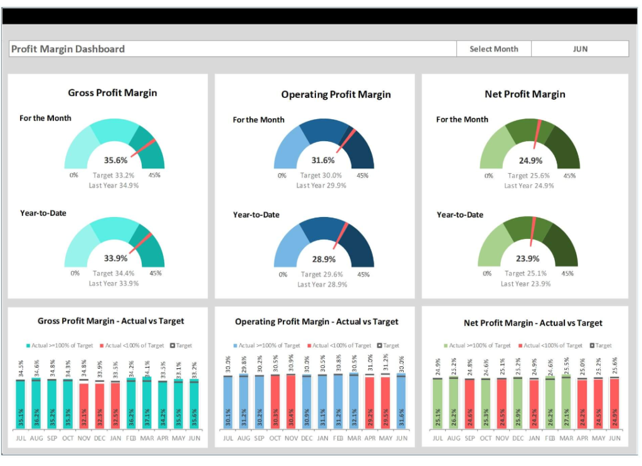Click the Target legend marker in Net chart
The height and width of the screenshot is (466, 642).
(x=592, y=346)
